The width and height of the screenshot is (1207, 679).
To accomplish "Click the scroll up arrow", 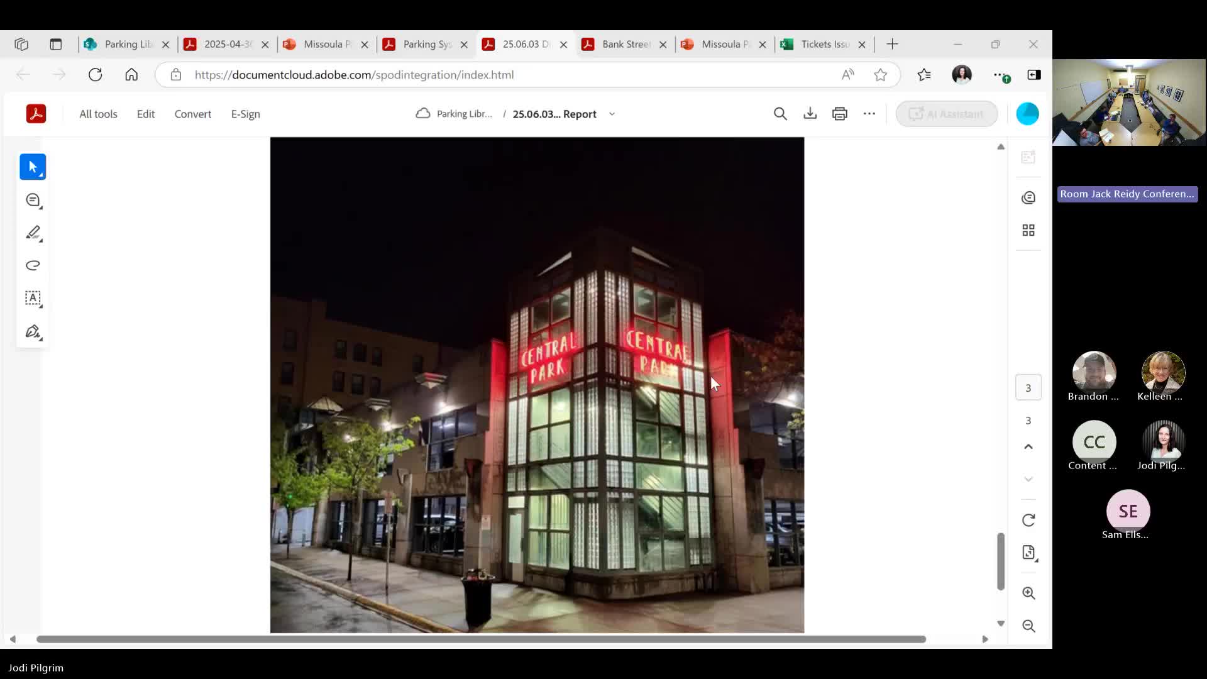I will 1001,147.
